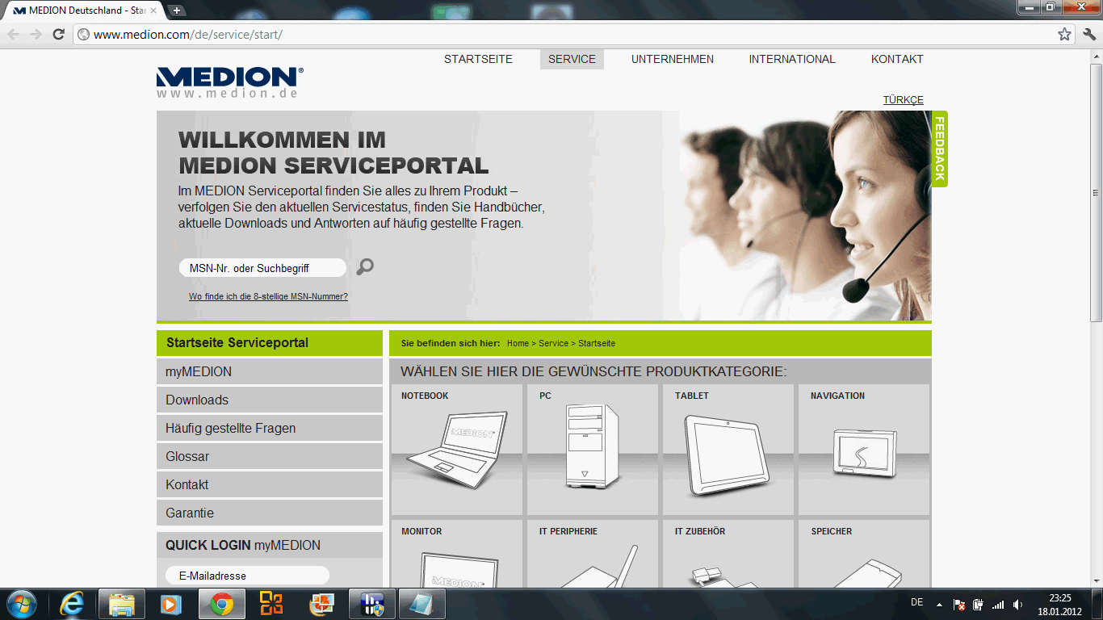Viewport: 1103px width, 620px height.
Task: Reload the page with the refresh icon
Action: pos(58,34)
